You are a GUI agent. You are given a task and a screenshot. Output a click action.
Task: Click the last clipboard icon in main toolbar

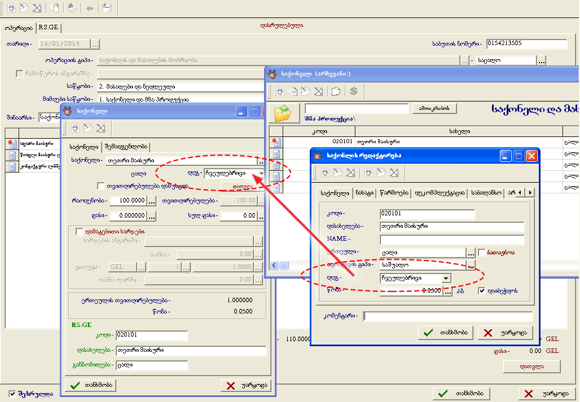click(x=107, y=8)
